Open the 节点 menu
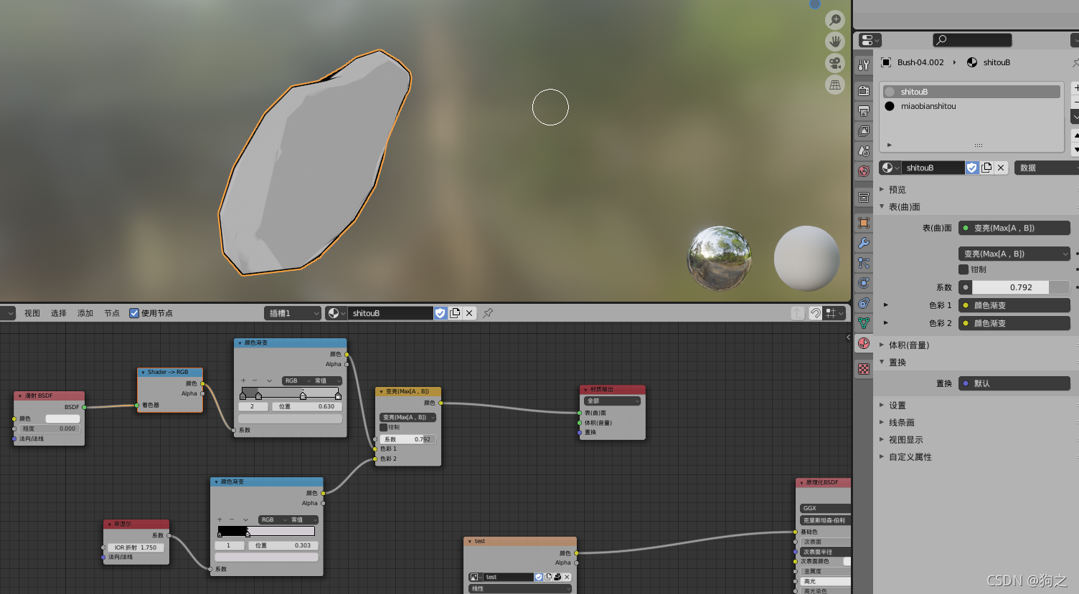The height and width of the screenshot is (594, 1079). (x=111, y=312)
